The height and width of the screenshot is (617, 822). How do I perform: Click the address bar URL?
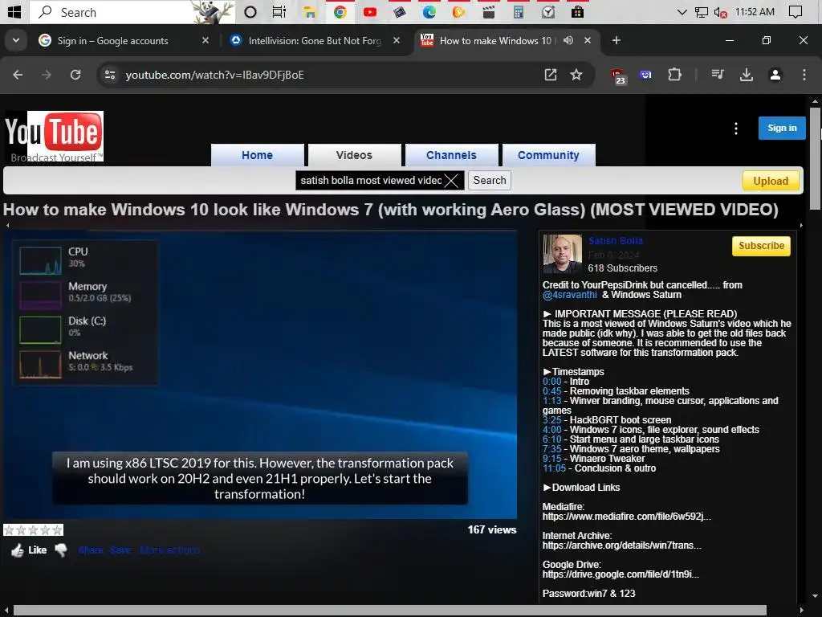tap(214, 75)
